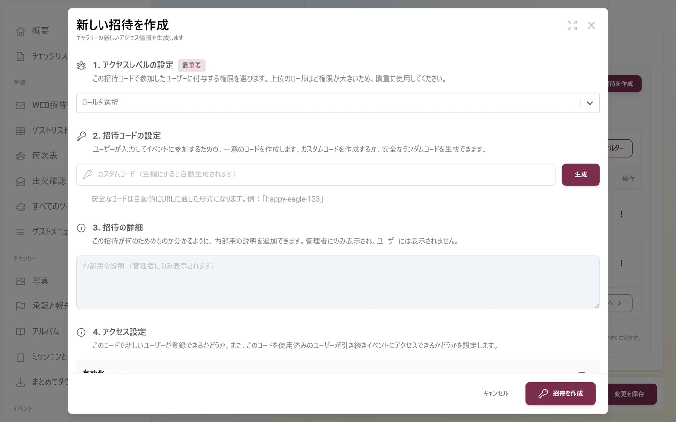Click the download icon beside まとめてダウンロード
676x422 pixels.
point(21,383)
